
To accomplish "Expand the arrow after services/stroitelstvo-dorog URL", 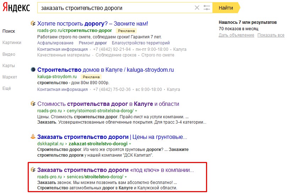I will coord(126,177).
